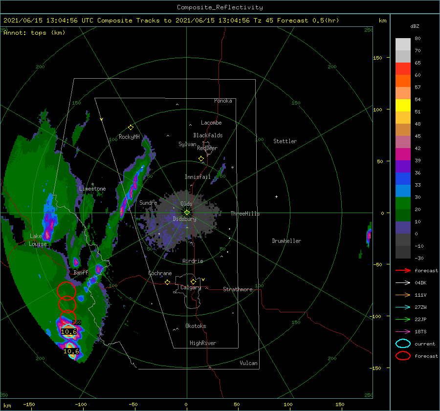The image size is (440, 411).
Task: Click the ThreeHills town label
Action: pos(245,214)
